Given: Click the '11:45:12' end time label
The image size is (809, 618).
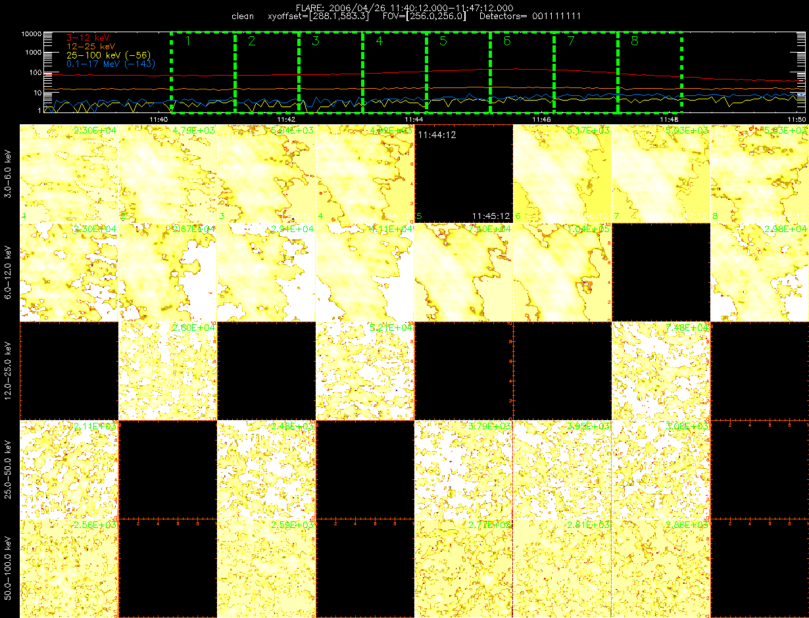Looking at the screenshot, I should point(491,216).
